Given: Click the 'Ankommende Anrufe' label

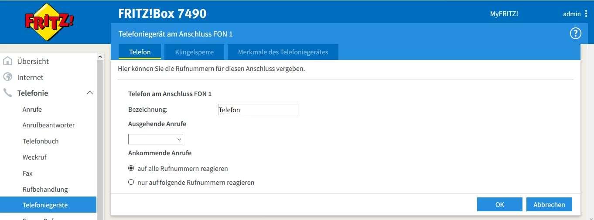Looking at the screenshot, I should tap(160, 153).
